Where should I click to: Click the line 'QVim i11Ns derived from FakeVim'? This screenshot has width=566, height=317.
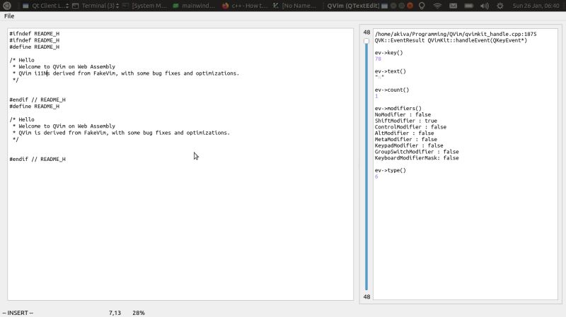pyautogui.click(x=125, y=73)
